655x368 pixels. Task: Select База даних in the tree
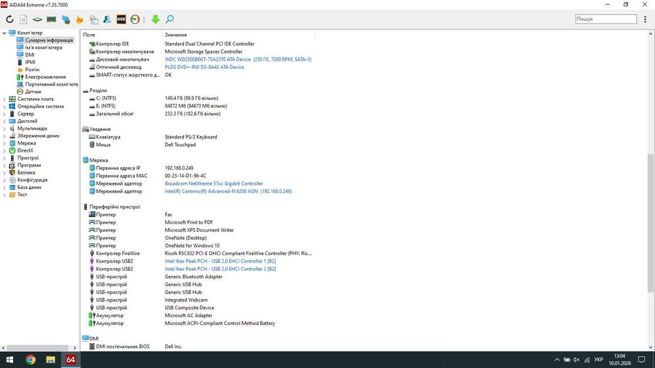tap(29, 187)
